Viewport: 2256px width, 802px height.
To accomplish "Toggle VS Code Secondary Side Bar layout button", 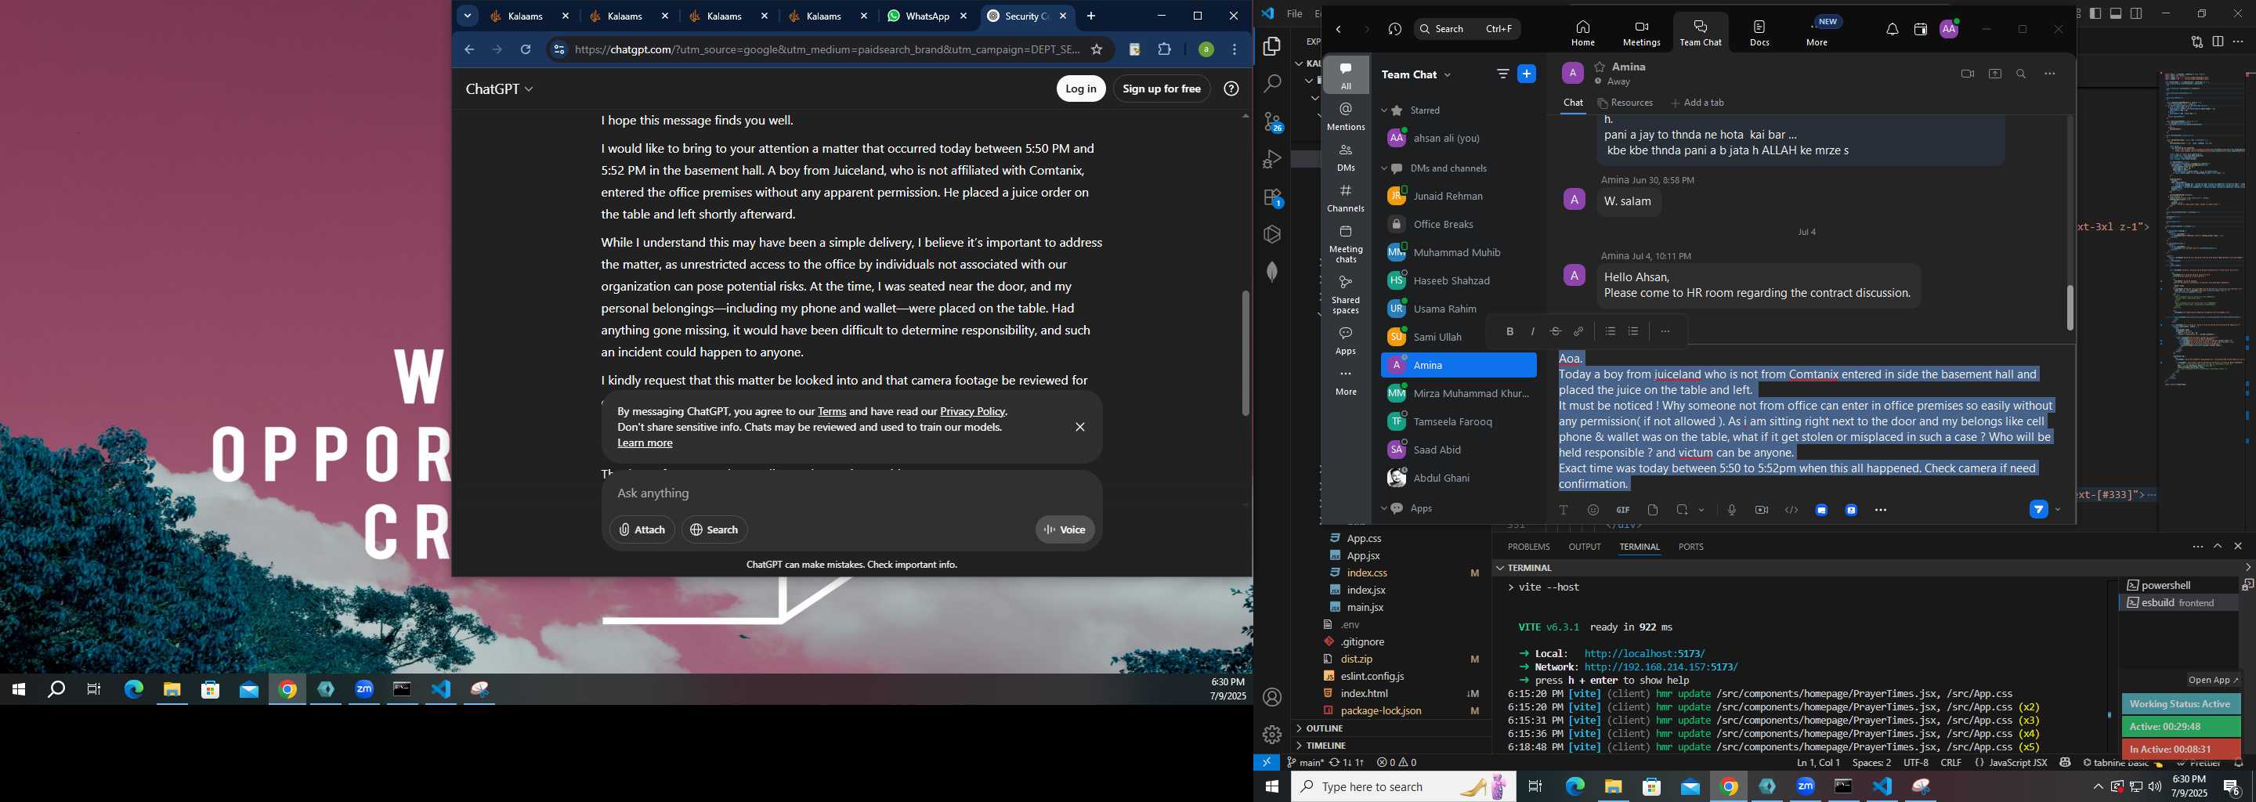I will click(x=2135, y=13).
